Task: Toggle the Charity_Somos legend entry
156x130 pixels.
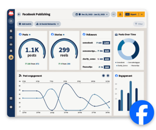Action: pyautogui.click(x=122, y=66)
